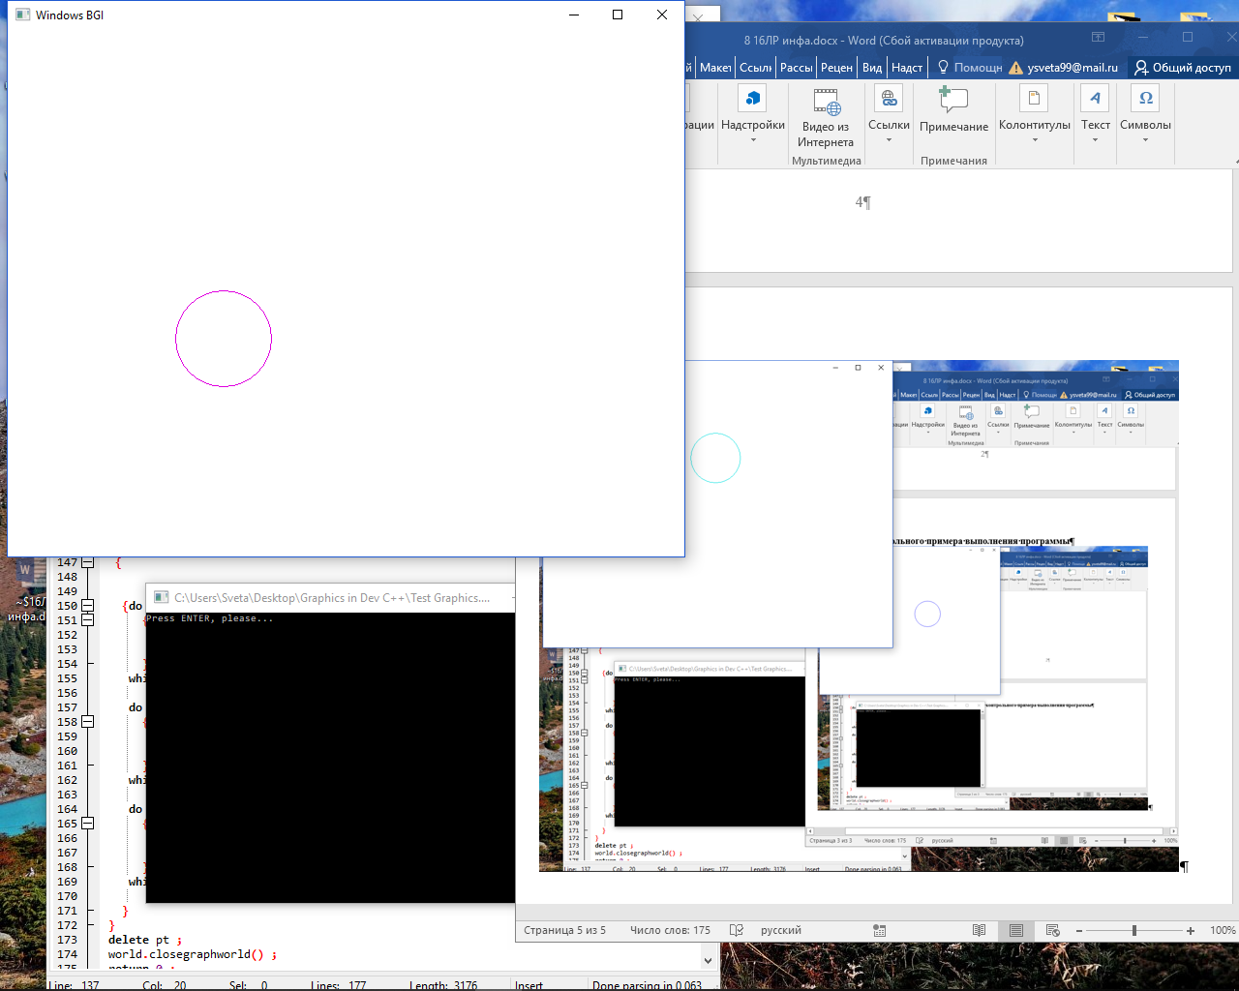Image resolution: width=1239 pixels, height=991 pixels.
Task: Click the Число слов: 175 word count
Action: click(670, 930)
